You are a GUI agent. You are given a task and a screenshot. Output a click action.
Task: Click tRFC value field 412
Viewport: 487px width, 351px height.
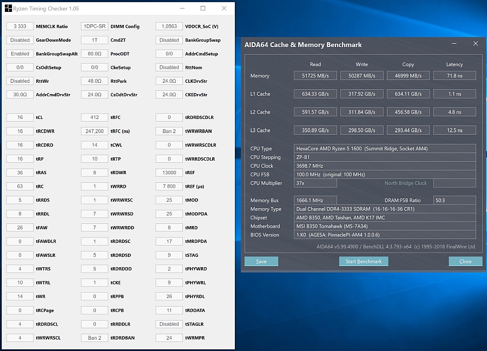pyautogui.click(x=94, y=117)
